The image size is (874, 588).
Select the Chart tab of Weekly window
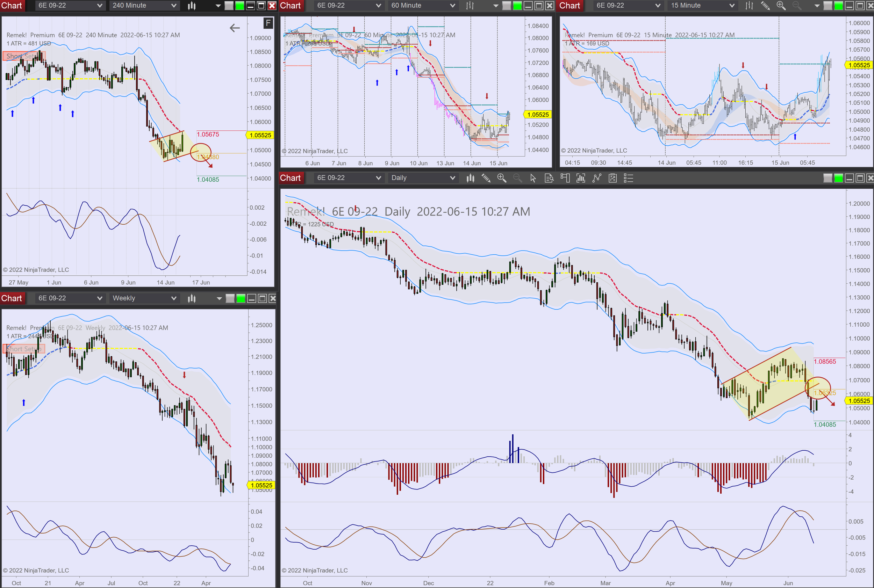(12, 298)
